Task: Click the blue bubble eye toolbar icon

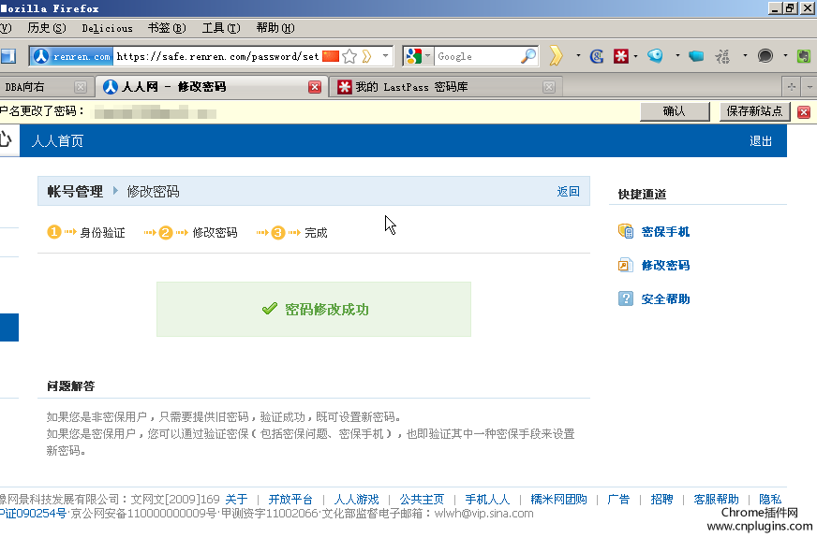Action: [x=656, y=56]
